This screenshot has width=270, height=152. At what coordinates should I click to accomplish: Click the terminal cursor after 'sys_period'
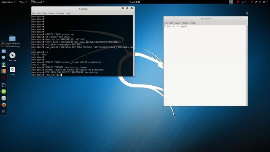pos(61,75)
